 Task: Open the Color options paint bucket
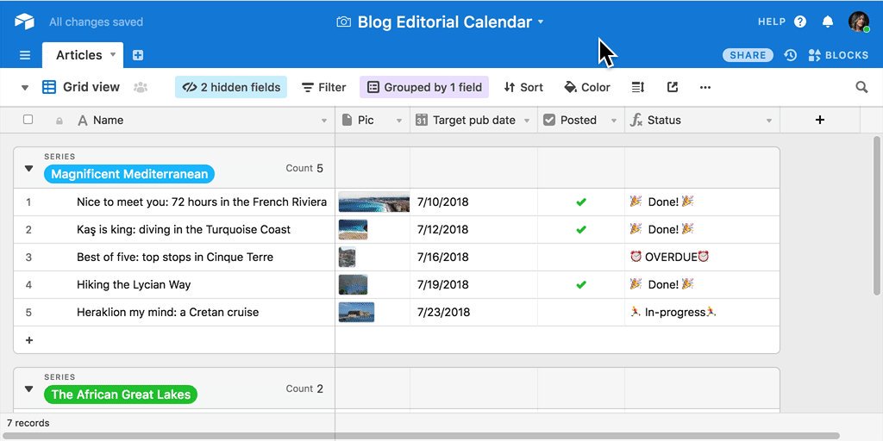point(586,87)
